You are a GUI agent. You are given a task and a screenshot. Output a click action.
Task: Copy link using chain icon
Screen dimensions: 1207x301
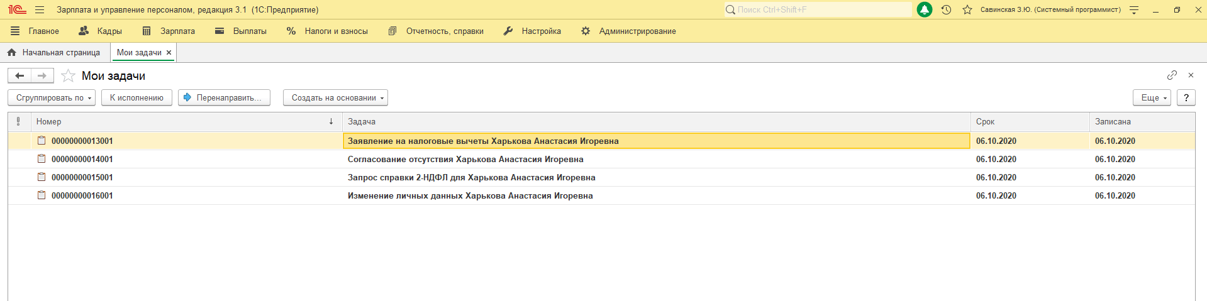click(x=1172, y=75)
